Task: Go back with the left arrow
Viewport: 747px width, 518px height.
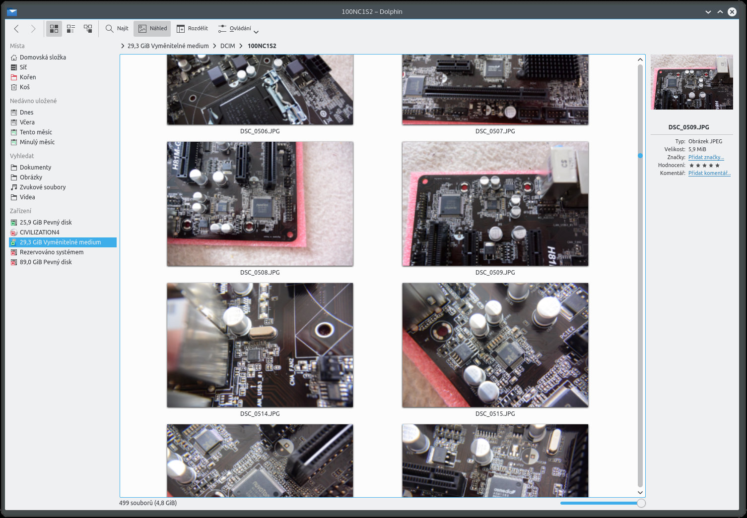Action: point(16,29)
